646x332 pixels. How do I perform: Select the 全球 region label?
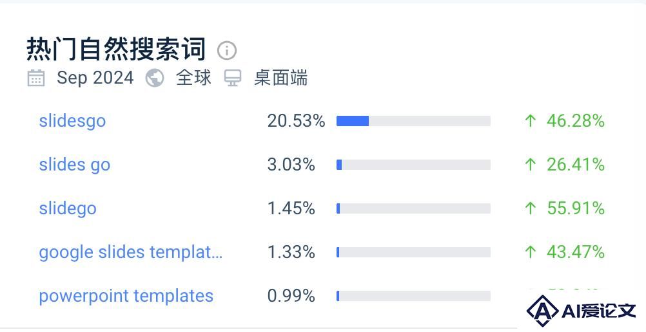(x=193, y=78)
